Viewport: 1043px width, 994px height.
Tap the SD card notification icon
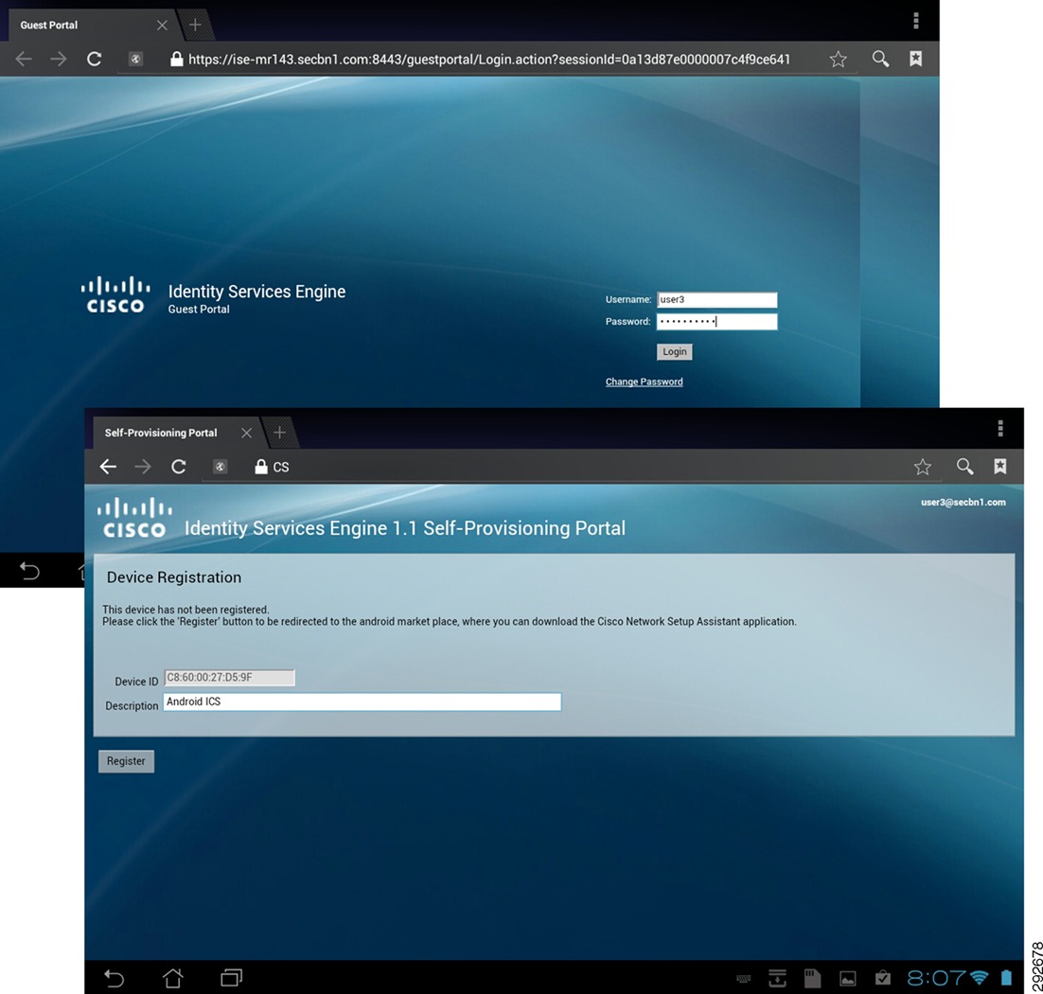[x=812, y=978]
